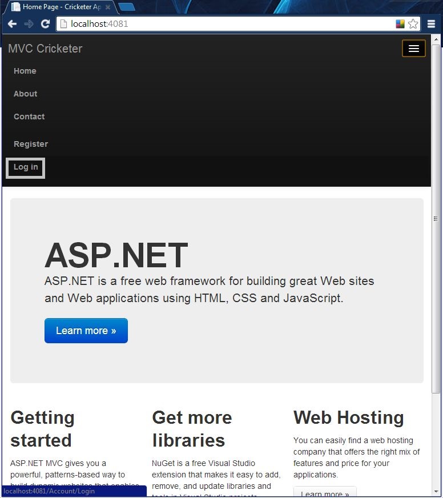Viewport: 443px width, 498px height.
Task: Click the vertical scrollbar thumb
Action: [436, 219]
